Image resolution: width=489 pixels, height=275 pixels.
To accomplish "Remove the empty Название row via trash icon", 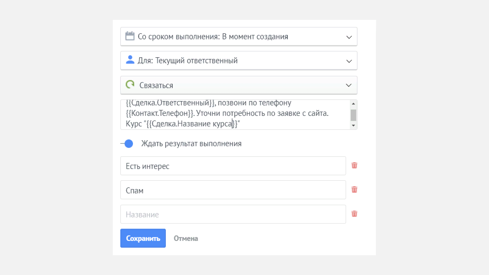I will [354, 214].
